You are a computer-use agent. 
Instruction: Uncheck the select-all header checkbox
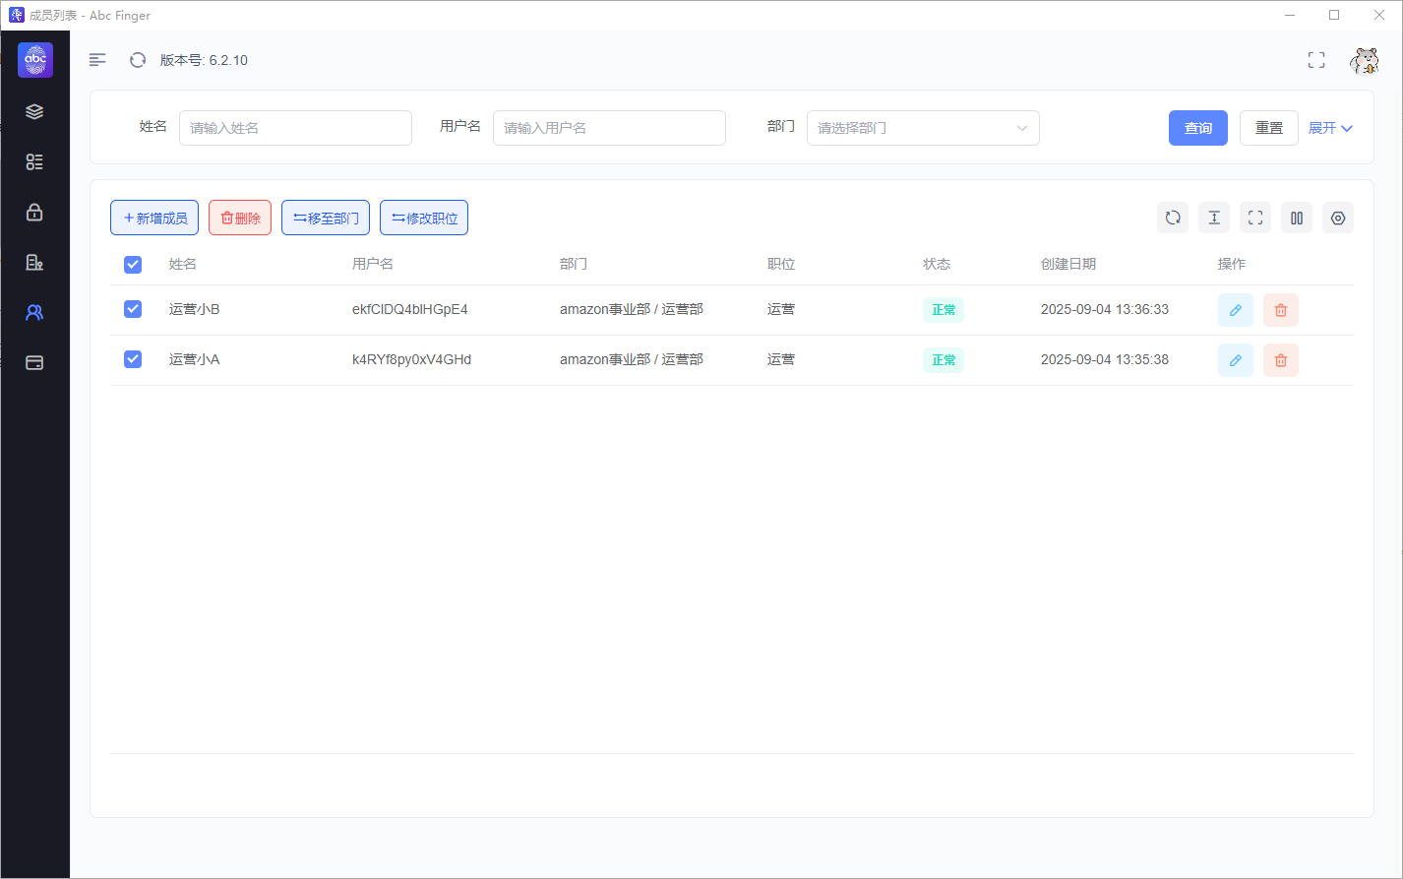pos(133,264)
